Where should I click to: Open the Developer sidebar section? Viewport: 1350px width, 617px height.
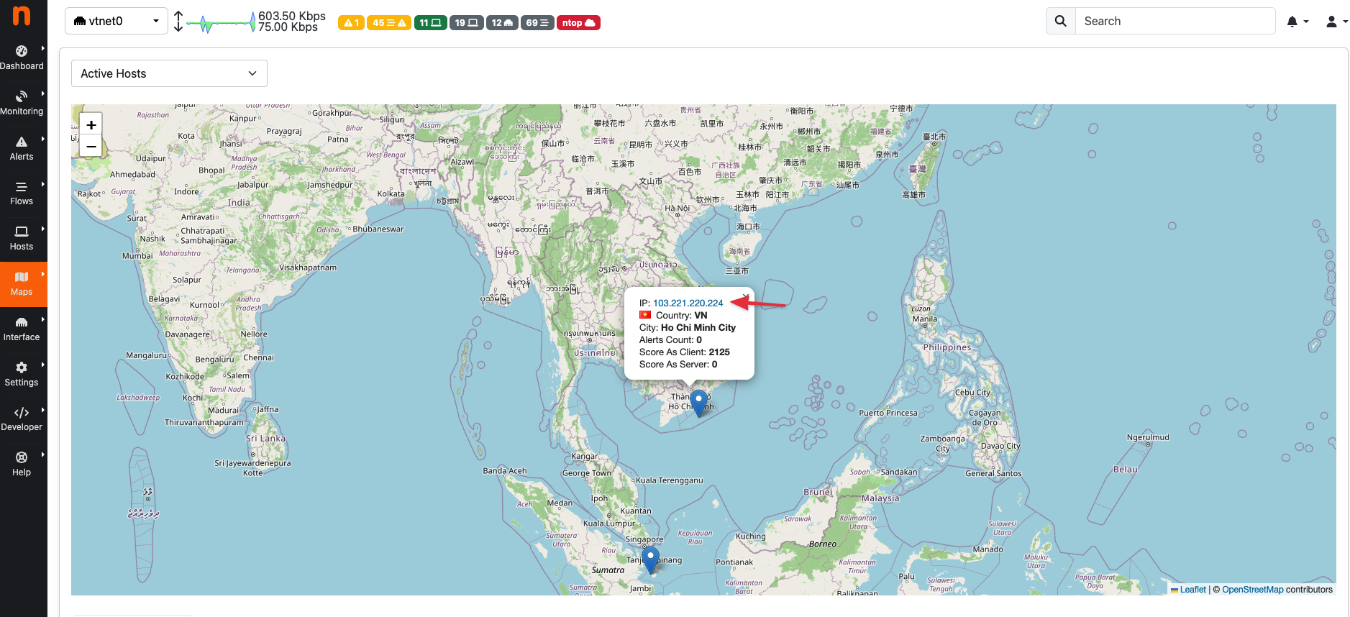[22, 419]
